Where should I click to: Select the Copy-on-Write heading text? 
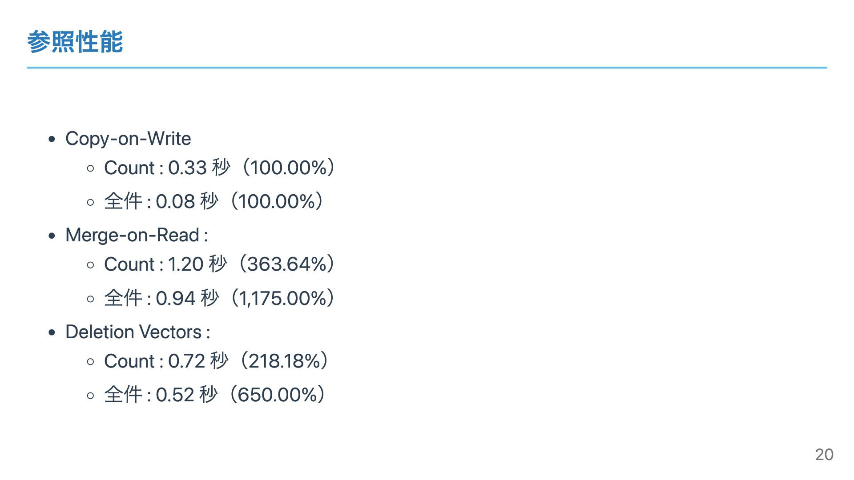(x=128, y=139)
